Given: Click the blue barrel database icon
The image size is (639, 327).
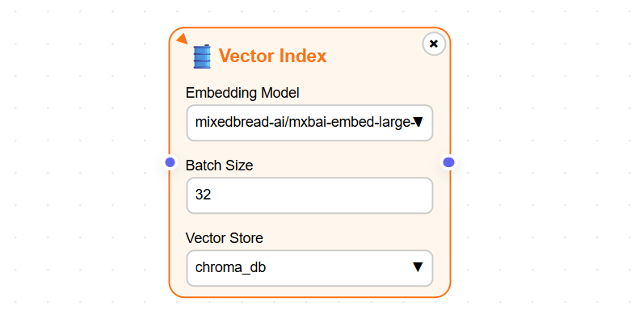Looking at the screenshot, I should point(202,57).
